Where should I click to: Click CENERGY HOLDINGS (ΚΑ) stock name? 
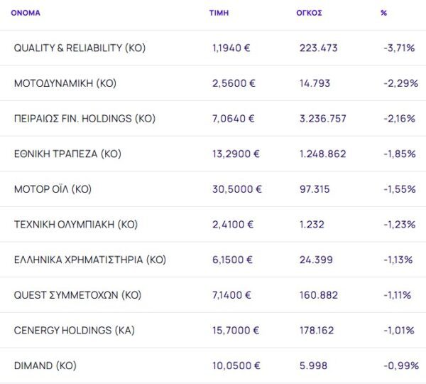(75, 330)
